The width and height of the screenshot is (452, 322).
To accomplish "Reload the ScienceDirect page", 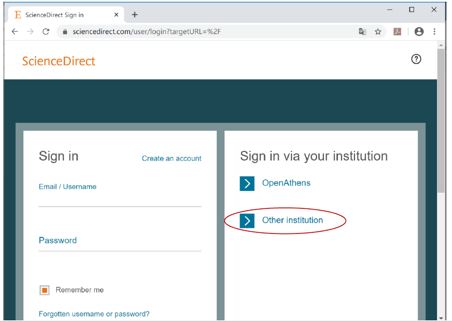I will 46,31.
